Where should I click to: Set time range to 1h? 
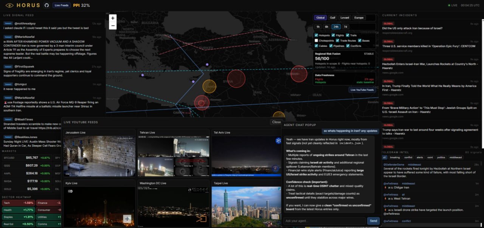tap(318, 27)
